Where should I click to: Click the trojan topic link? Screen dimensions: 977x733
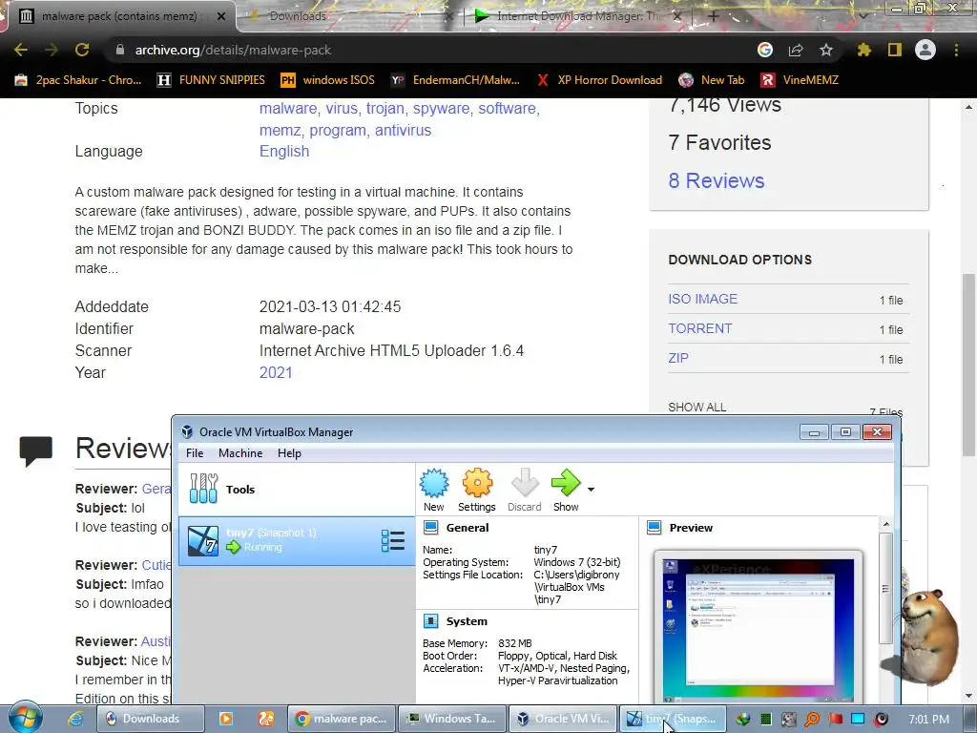tap(385, 109)
